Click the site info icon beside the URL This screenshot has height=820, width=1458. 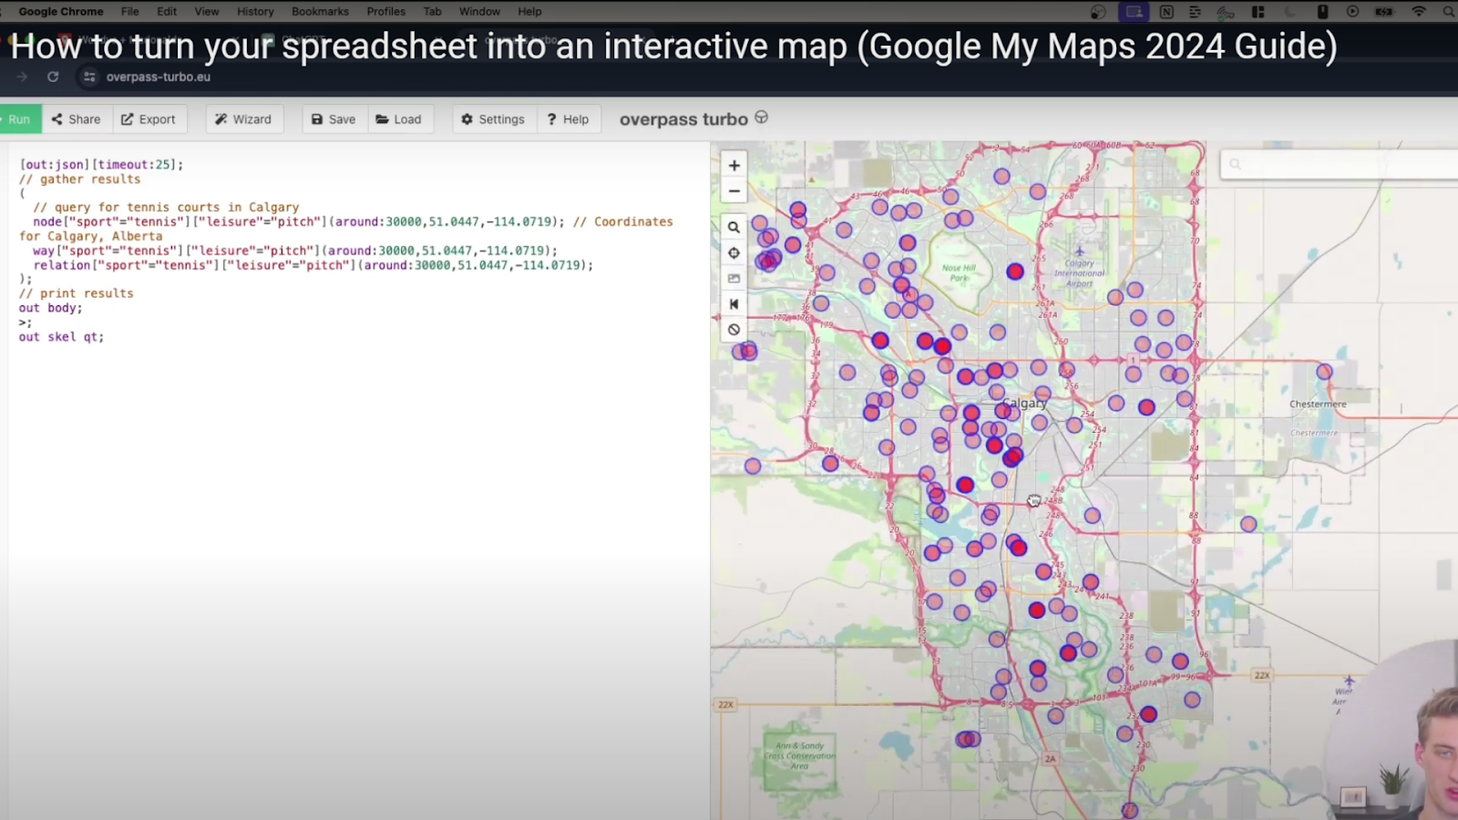89,77
